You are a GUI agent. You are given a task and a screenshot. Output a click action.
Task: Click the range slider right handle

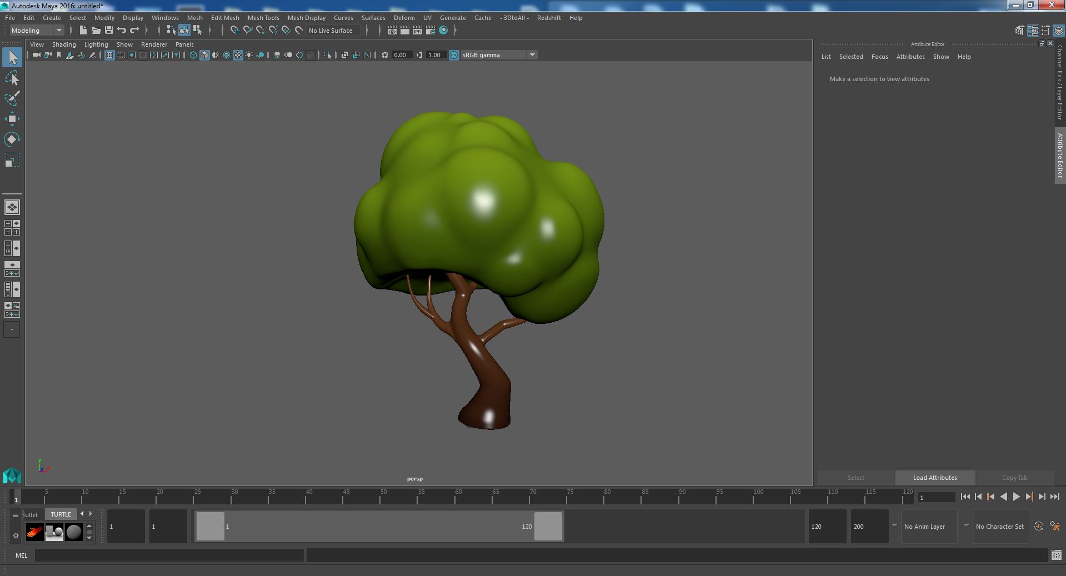coord(548,526)
